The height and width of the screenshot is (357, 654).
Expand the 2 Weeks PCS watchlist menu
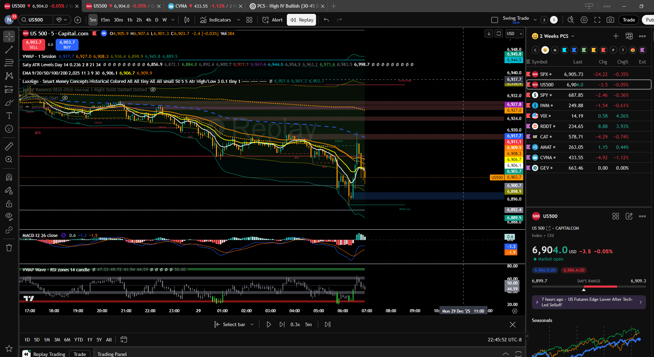573,36
